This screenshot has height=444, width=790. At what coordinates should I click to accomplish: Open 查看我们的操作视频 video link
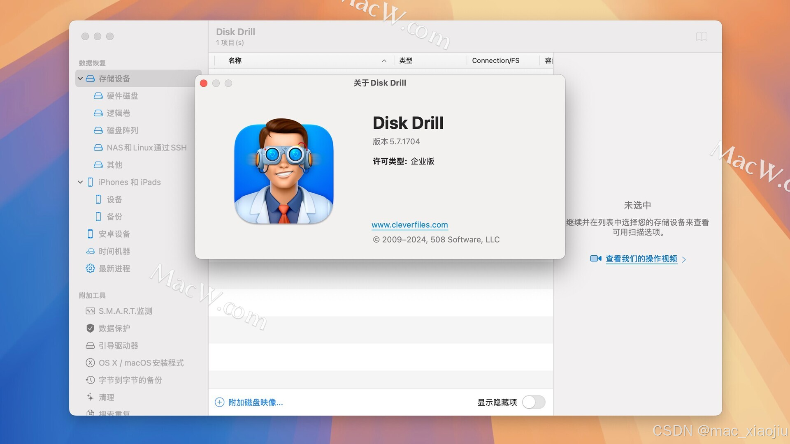(641, 259)
